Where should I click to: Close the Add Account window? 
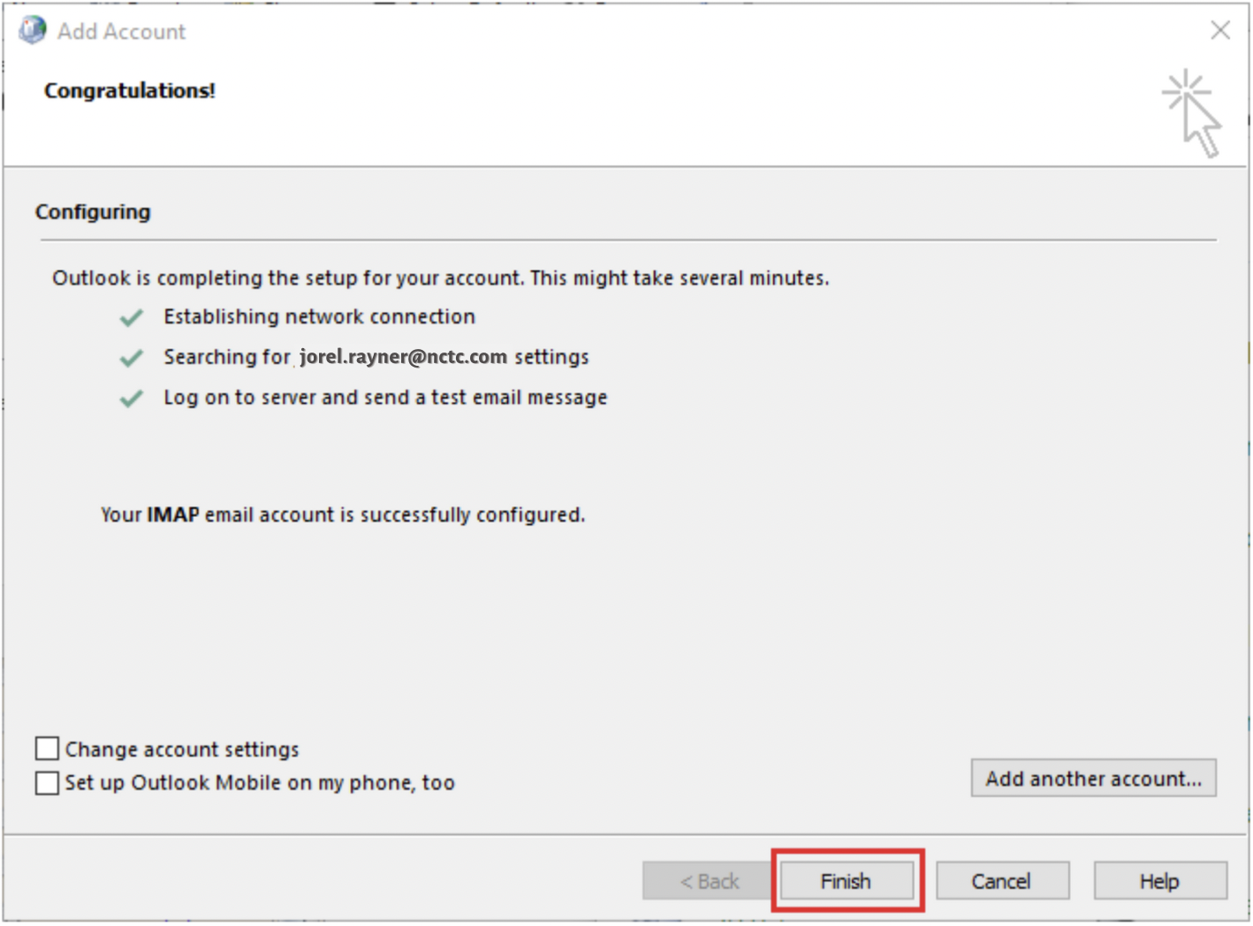coord(1219,30)
